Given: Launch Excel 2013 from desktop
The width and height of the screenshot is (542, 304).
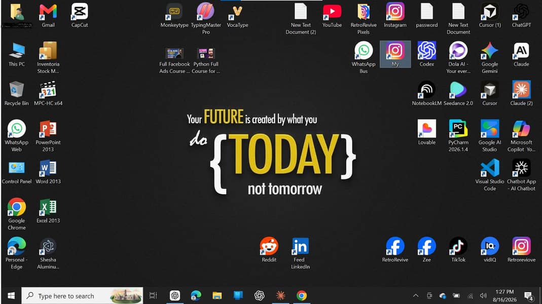Looking at the screenshot, I should (x=48, y=211).
